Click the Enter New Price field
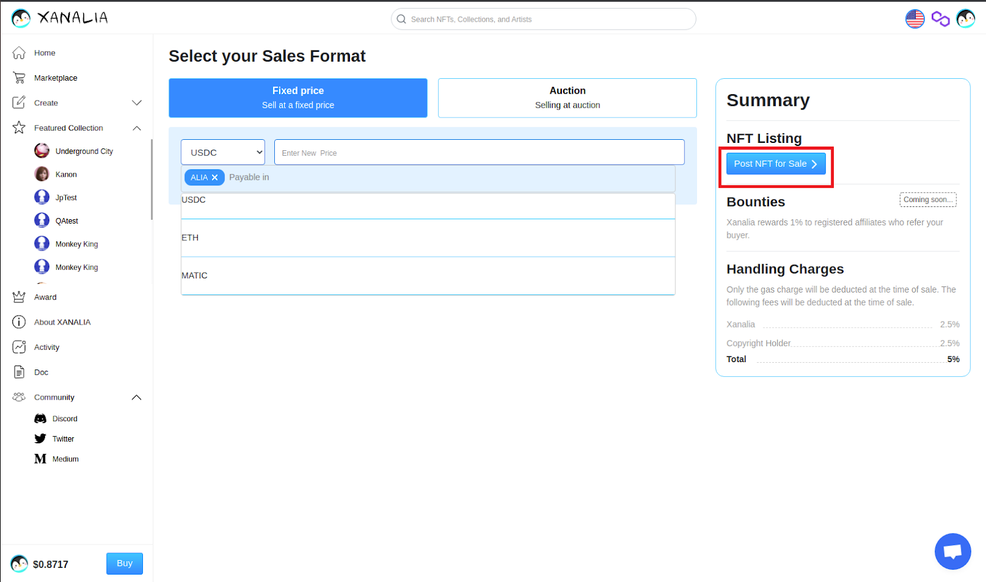The width and height of the screenshot is (986, 582). click(479, 152)
